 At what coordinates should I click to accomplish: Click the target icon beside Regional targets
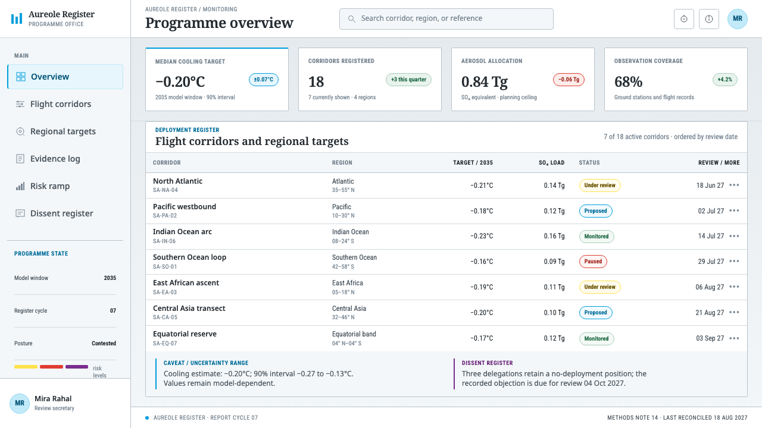[20, 131]
